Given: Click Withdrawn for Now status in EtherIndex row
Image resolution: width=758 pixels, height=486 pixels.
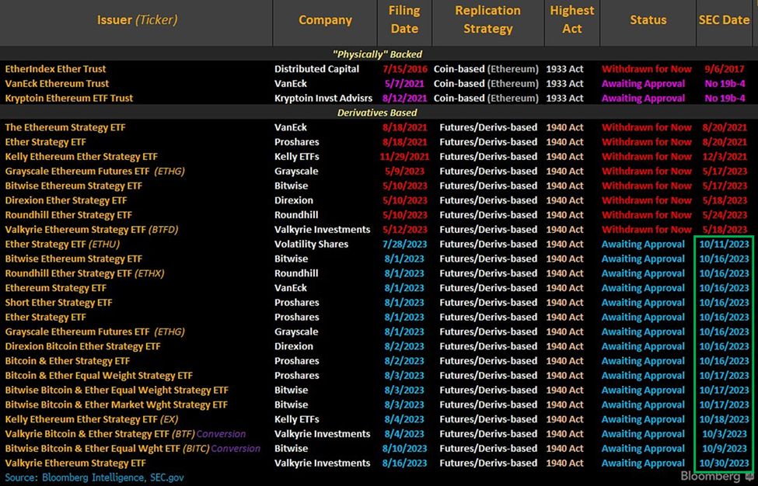Looking at the screenshot, I should tap(646, 69).
